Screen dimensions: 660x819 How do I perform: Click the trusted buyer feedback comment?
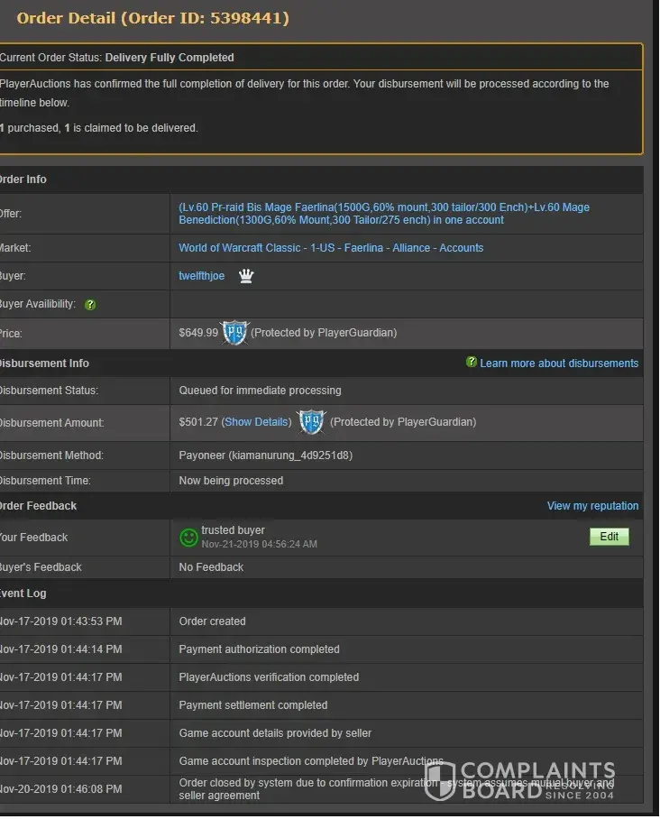(x=233, y=530)
